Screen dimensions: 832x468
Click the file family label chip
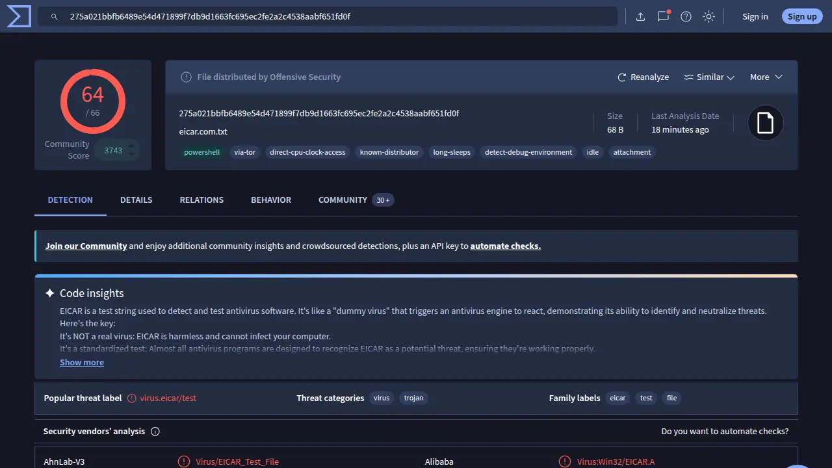pos(671,398)
